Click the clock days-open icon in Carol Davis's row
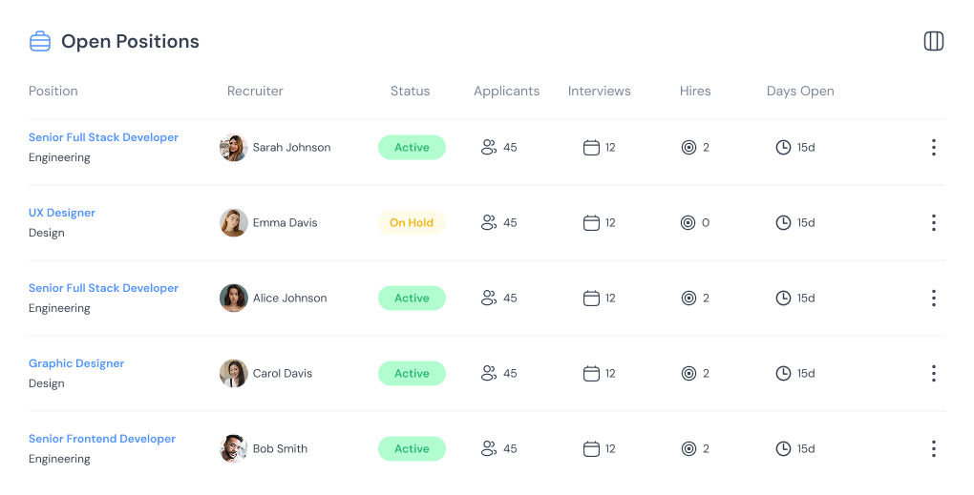 pyautogui.click(x=783, y=374)
